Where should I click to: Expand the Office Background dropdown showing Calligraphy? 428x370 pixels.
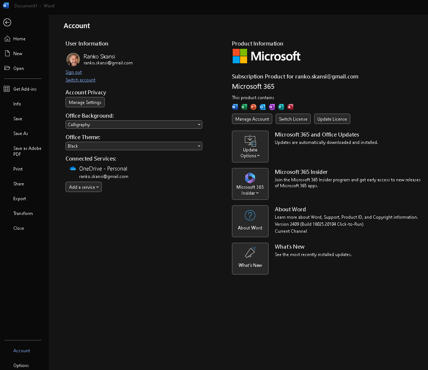[134, 125]
